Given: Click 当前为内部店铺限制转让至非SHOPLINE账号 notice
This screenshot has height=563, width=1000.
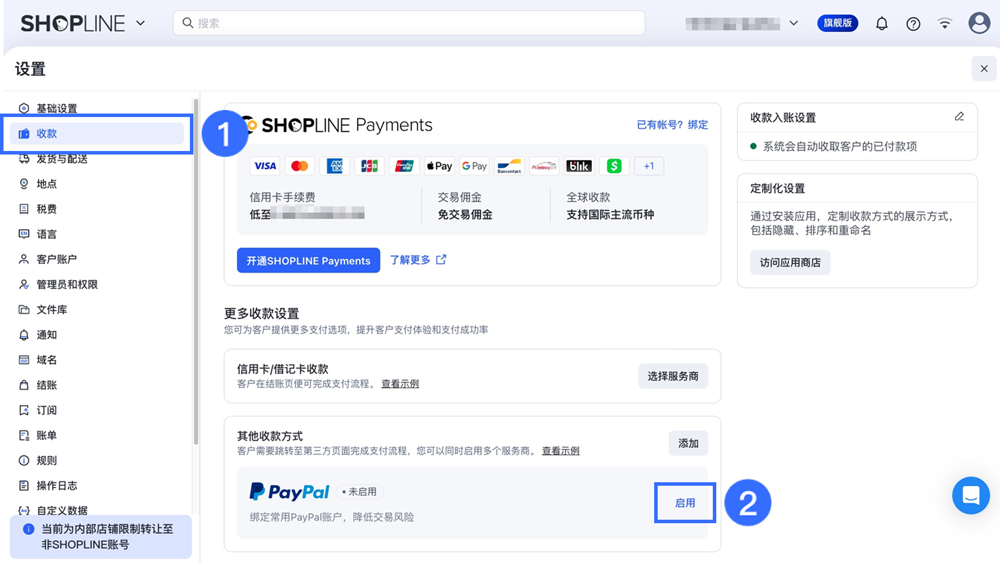Looking at the screenshot, I should 101,537.
